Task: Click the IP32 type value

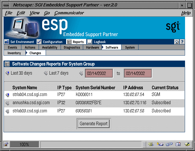Action: click(x=61, y=103)
